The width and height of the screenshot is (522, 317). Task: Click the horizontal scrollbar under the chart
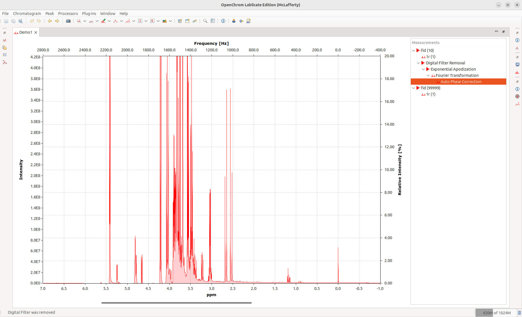(x=176, y=303)
